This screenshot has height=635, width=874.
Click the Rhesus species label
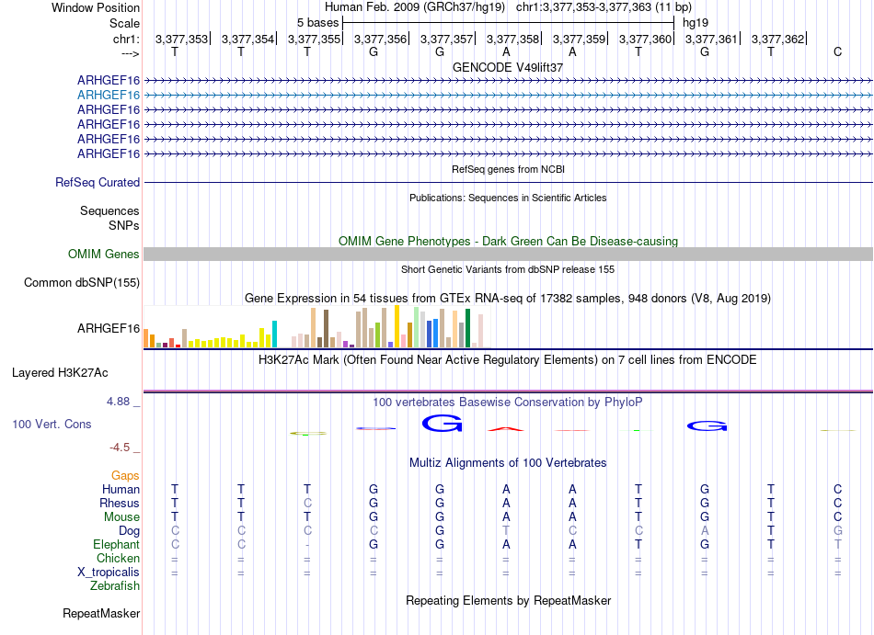(x=120, y=503)
